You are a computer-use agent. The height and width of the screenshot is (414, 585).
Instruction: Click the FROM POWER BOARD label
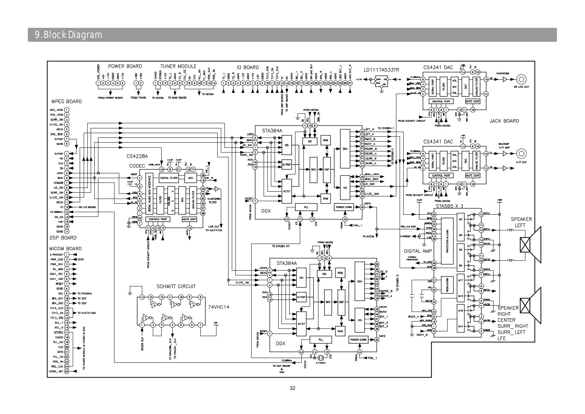(x=110, y=98)
